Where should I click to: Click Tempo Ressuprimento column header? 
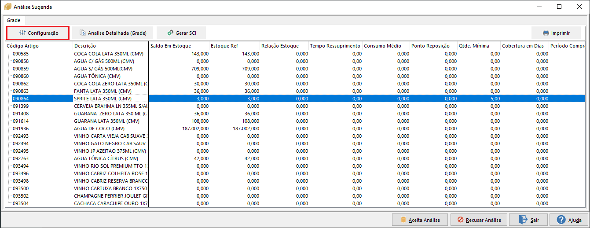click(x=335, y=46)
